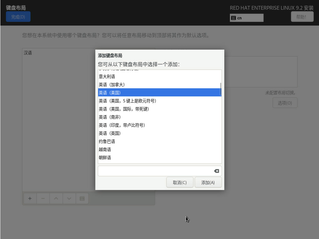The width and height of the screenshot is (319, 239).
Task: Click the move-down arrow icon
Action: (x=69, y=198)
